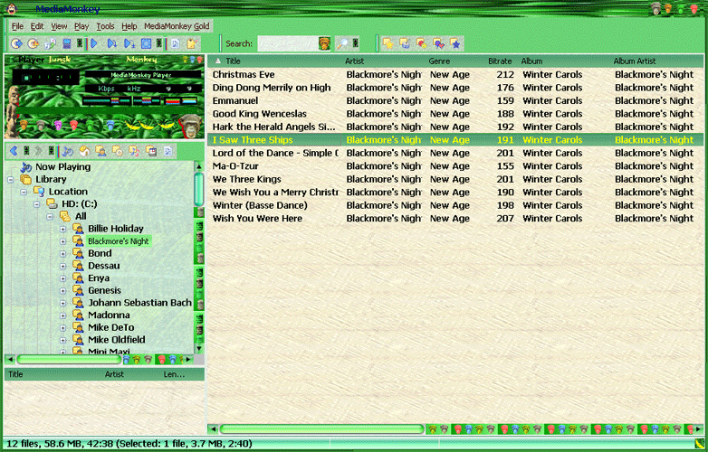
Task: Sort tracks by Genre column header
Action: (455, 61)
